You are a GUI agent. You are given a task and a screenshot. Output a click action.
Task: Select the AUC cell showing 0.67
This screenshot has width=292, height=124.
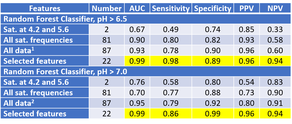pos(137,29)
